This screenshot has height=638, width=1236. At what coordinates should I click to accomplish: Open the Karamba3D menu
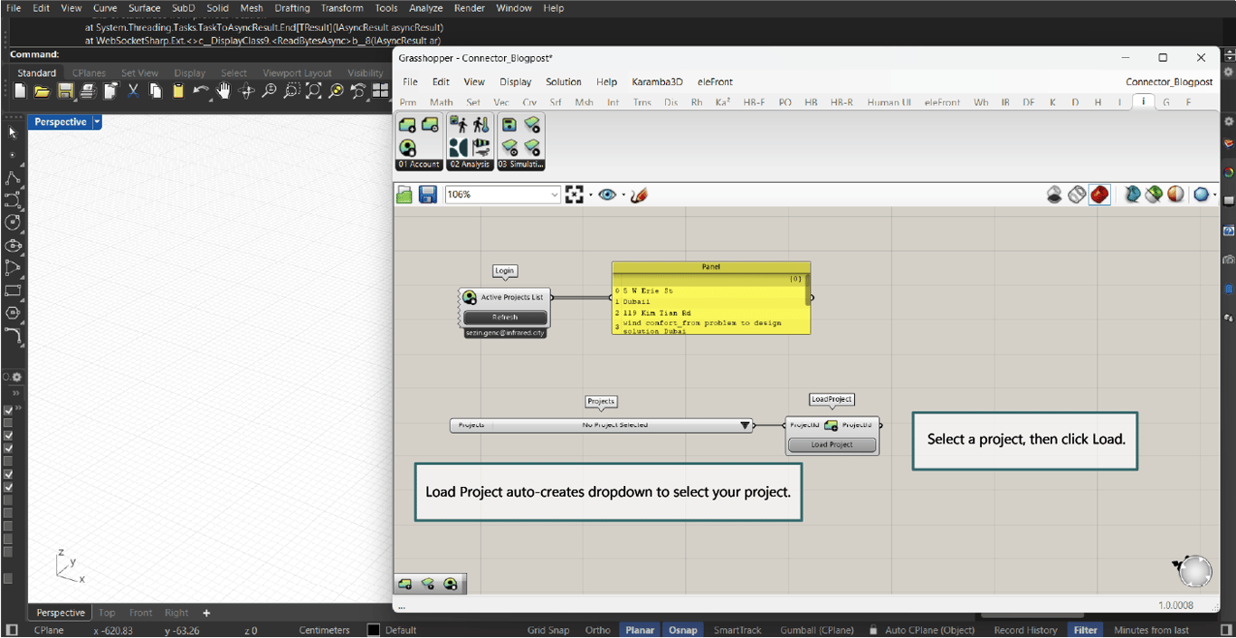657,81
